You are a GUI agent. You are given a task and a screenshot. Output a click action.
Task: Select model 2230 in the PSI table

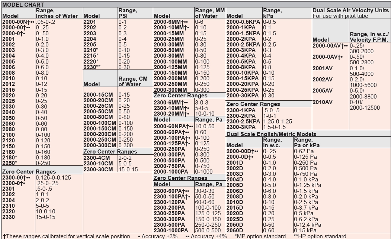coord(91,67)
